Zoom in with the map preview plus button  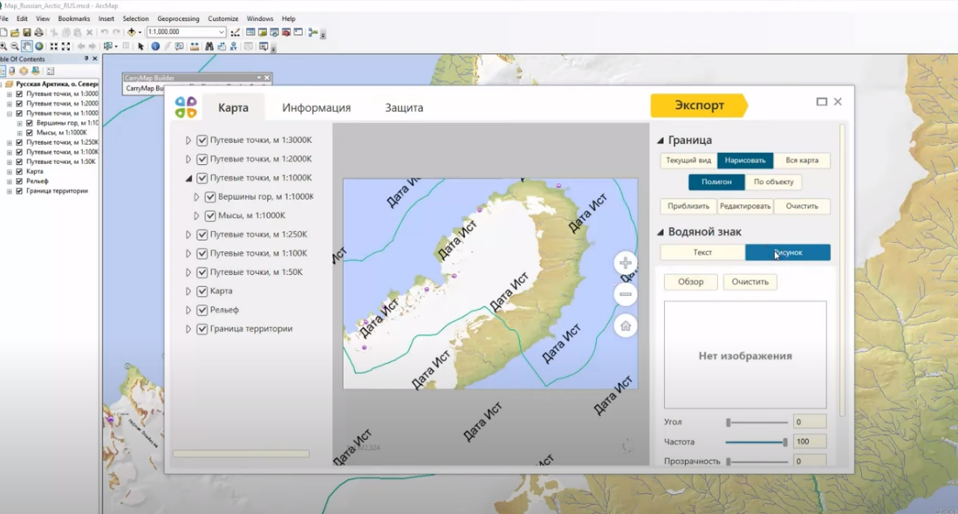pyautogui.click(x=625, y=264)
